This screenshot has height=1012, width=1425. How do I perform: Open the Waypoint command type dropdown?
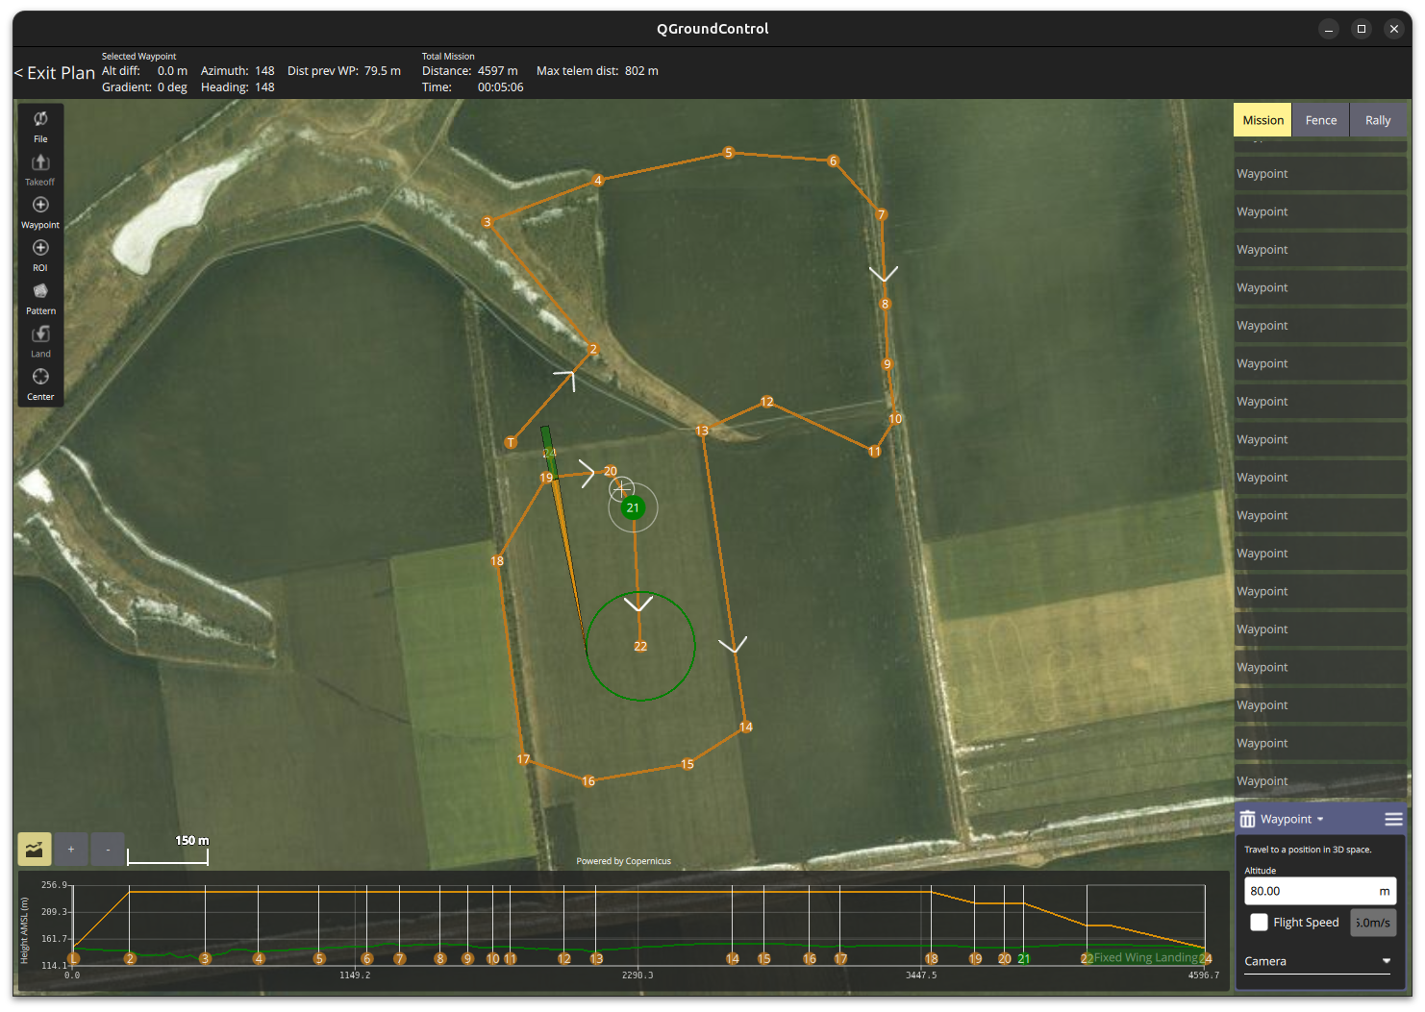[1292, 819]
